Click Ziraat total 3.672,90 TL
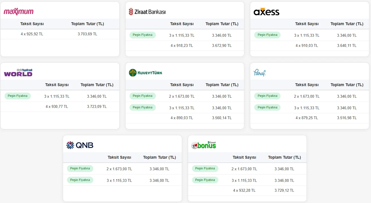This screenshot has height=203, width=371. (222, 46)
